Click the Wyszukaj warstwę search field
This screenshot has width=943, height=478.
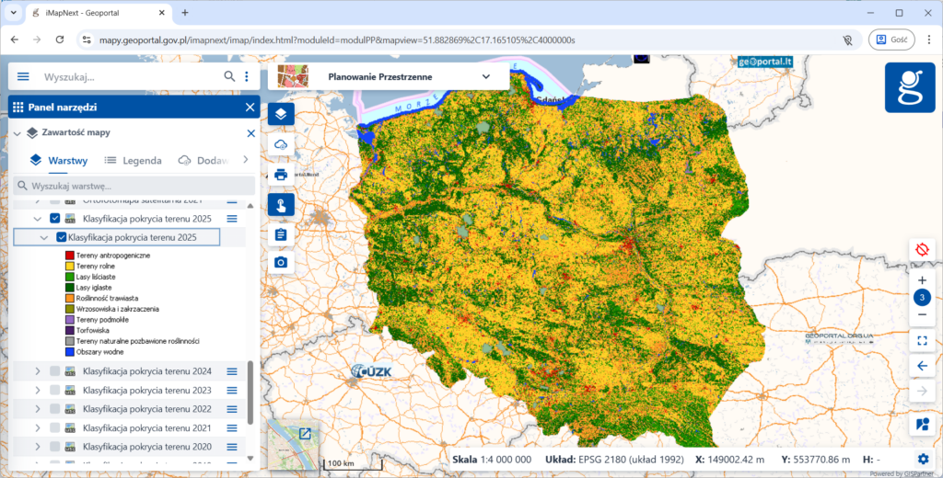point(134,186)
